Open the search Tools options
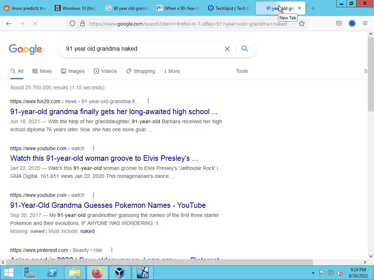374x280 pixels. [242, 71]
